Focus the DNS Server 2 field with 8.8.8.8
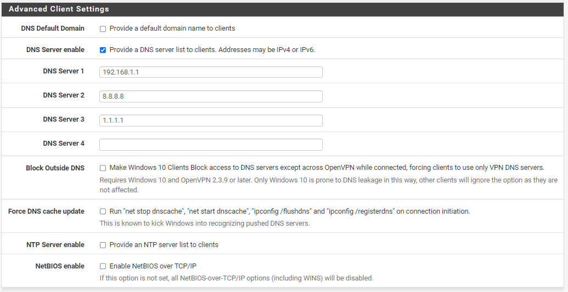 click(x=211, y=96)
